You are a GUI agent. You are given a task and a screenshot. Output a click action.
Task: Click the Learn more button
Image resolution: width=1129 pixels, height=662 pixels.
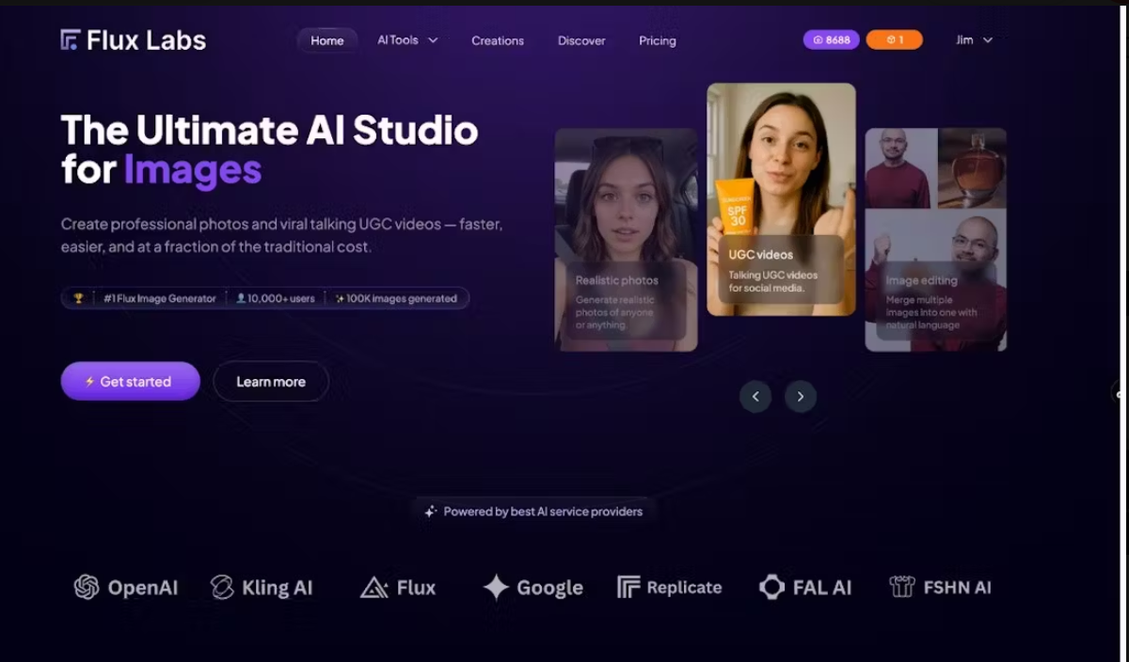[x=271, y=382]
